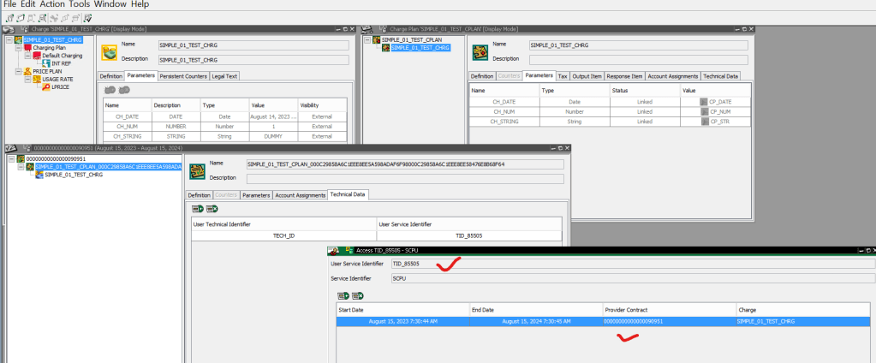Click the SIMPLE_01_TEST_CPLAN root icon in Charge Plan tree
The width and height of the screenshot is (876, 363).
click(x=377, y=40)
